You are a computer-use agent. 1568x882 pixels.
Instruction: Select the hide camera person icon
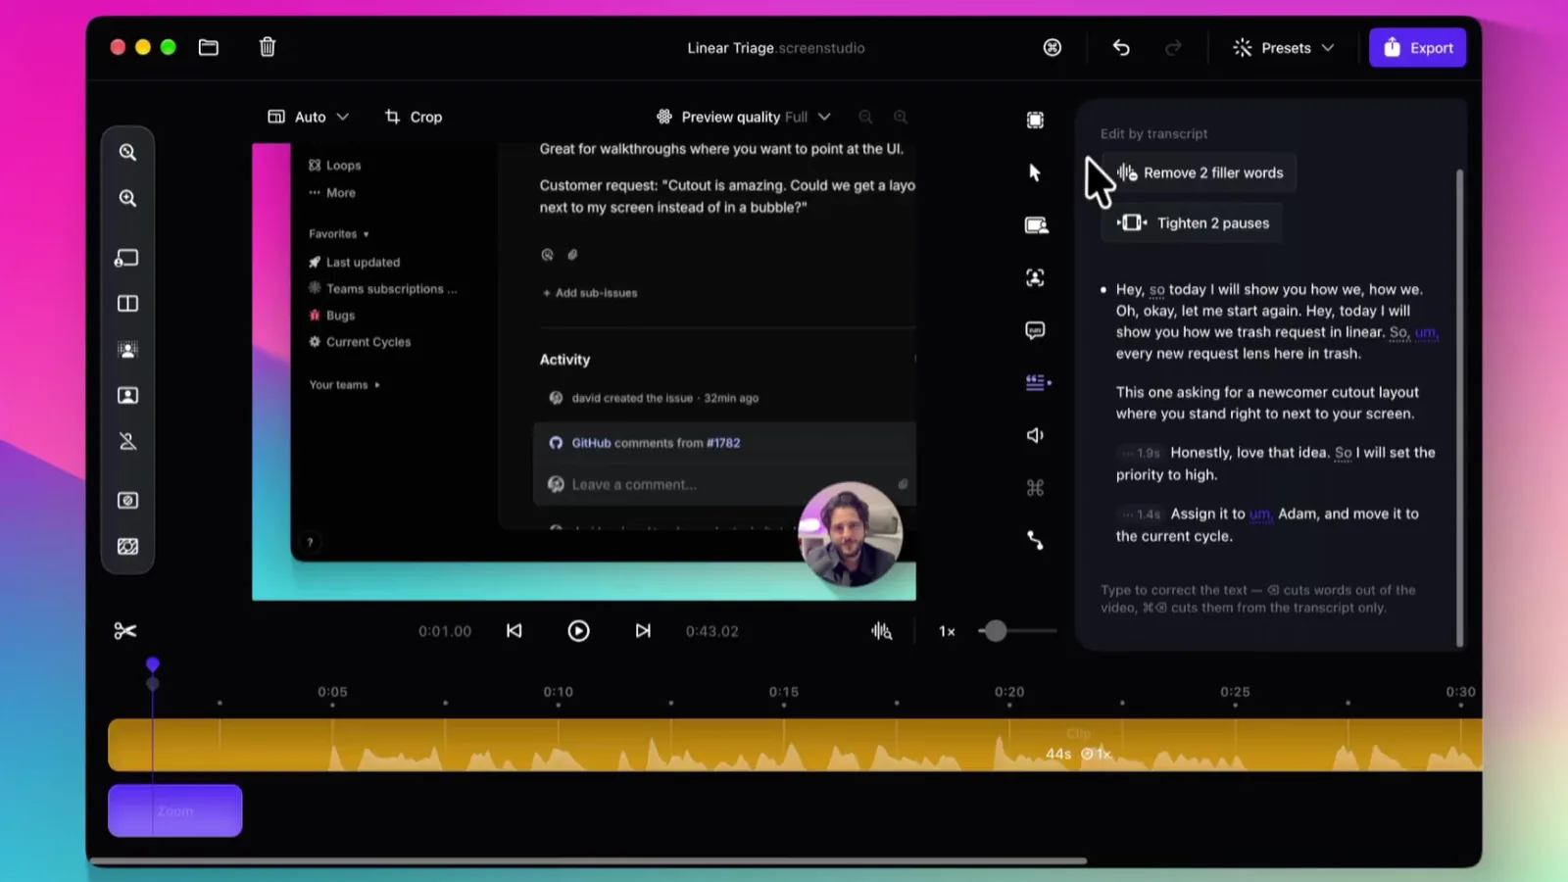(x=127, y=441)
